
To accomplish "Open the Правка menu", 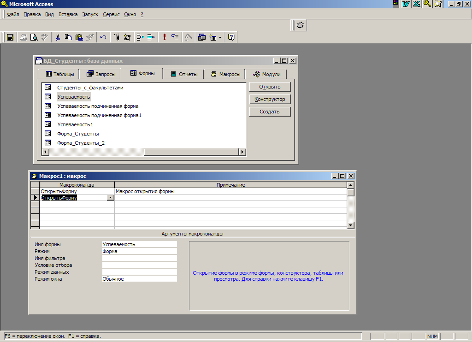I will click(32, 14).
